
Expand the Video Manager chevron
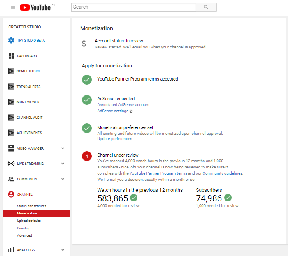63,148
